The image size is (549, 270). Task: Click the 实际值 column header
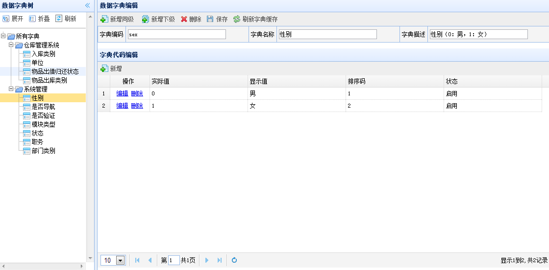click(x=199, y=81)
